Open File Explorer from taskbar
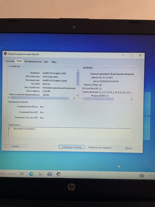Image resolution: width=155 pixels, height=207 pixels. [x=40, y=174]
